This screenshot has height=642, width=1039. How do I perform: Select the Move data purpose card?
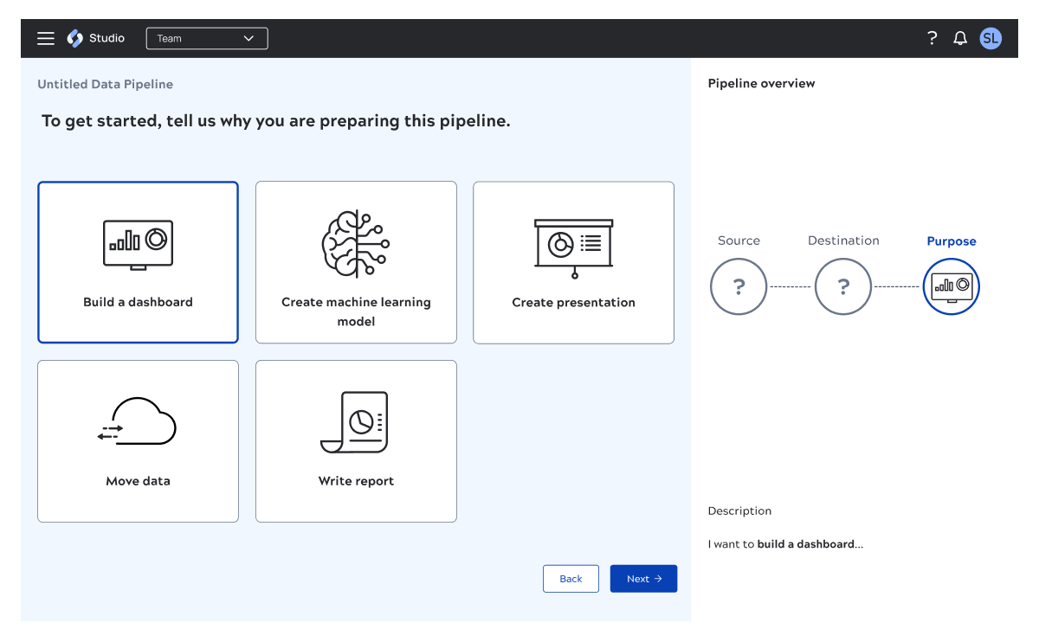point(138,440)
